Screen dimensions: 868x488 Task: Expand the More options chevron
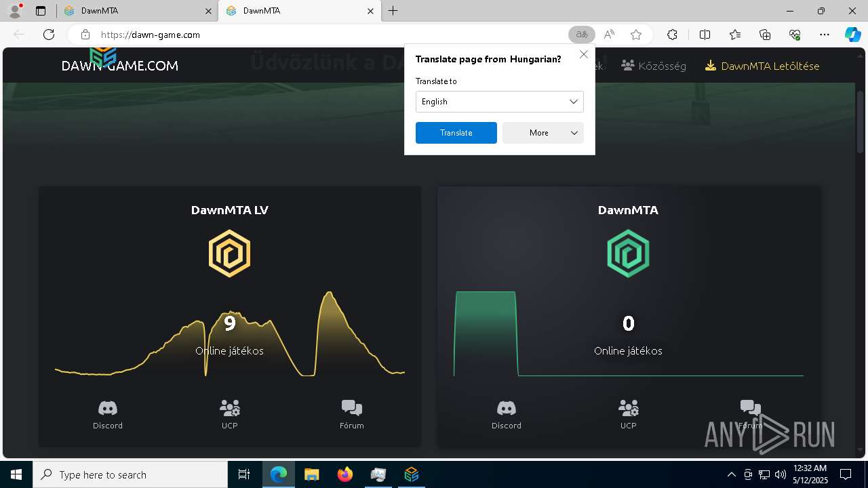pos(574,133)
